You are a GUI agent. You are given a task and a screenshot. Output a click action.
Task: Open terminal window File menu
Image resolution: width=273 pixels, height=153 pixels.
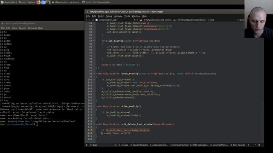click(x=3, y=28)
